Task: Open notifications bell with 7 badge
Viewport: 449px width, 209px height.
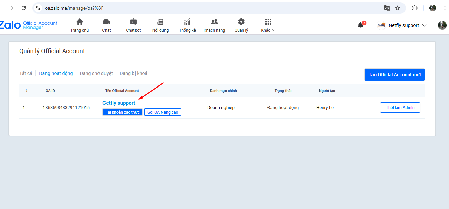Action: 361,25
